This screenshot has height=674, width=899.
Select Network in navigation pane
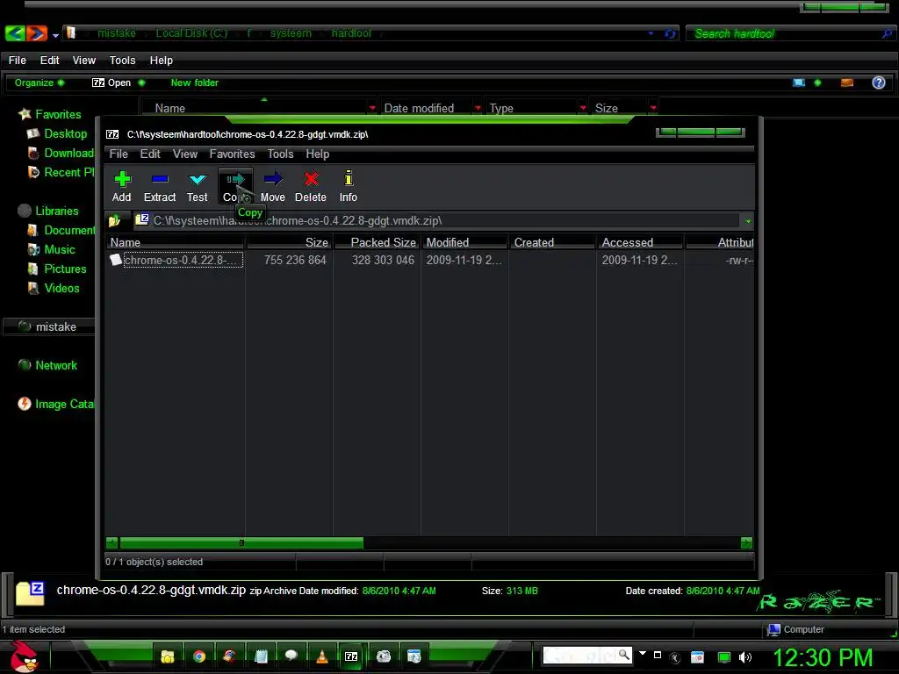[x=47, y=366]
